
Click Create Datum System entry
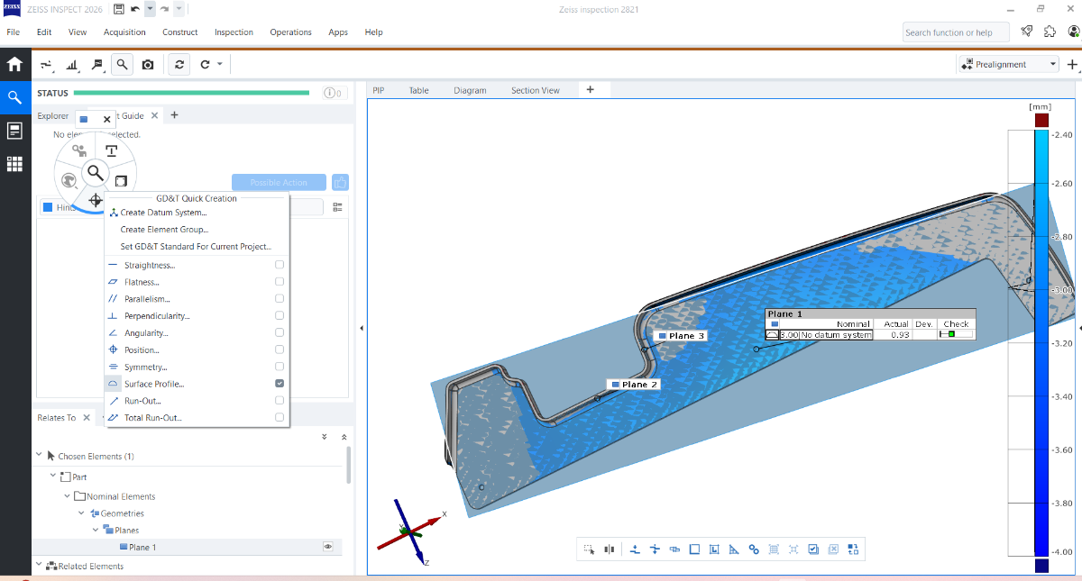(163, 213)
